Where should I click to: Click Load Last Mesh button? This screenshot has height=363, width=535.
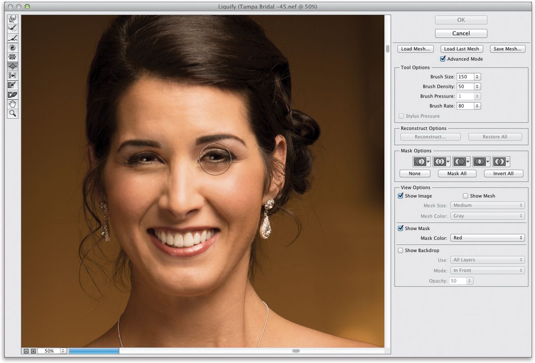[x=461, y=49]
